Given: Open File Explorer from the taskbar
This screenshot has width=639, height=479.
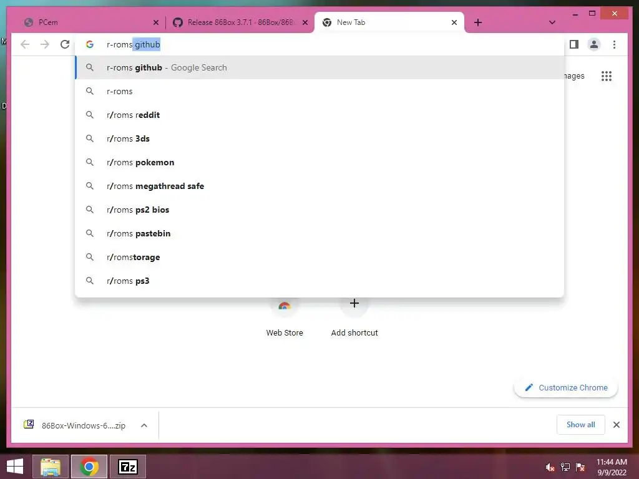Looking at the screenshot, I should (51, 467).
